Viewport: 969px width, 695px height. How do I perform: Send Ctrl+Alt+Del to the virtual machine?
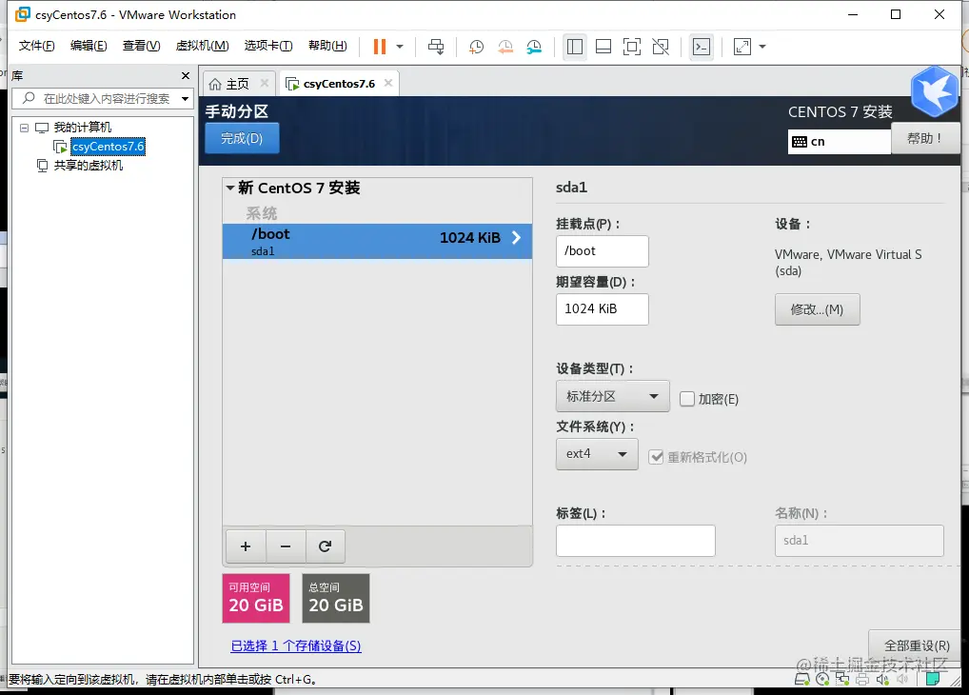click(x=436, y=47)
